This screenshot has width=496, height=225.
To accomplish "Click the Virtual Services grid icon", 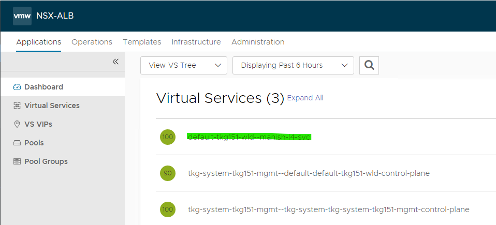I will [17, 106].
